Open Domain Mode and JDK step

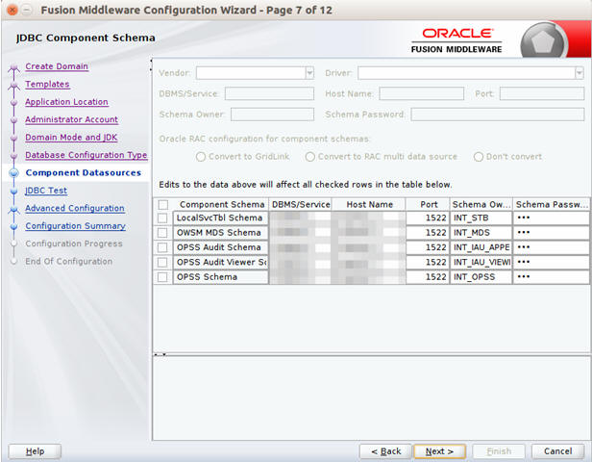tap(71, 138)
